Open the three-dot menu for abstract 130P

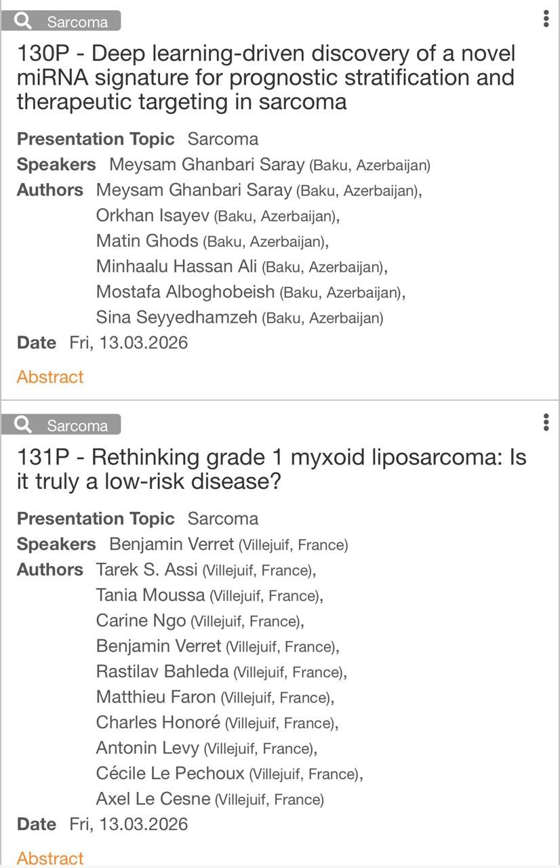tap(546, 19)
